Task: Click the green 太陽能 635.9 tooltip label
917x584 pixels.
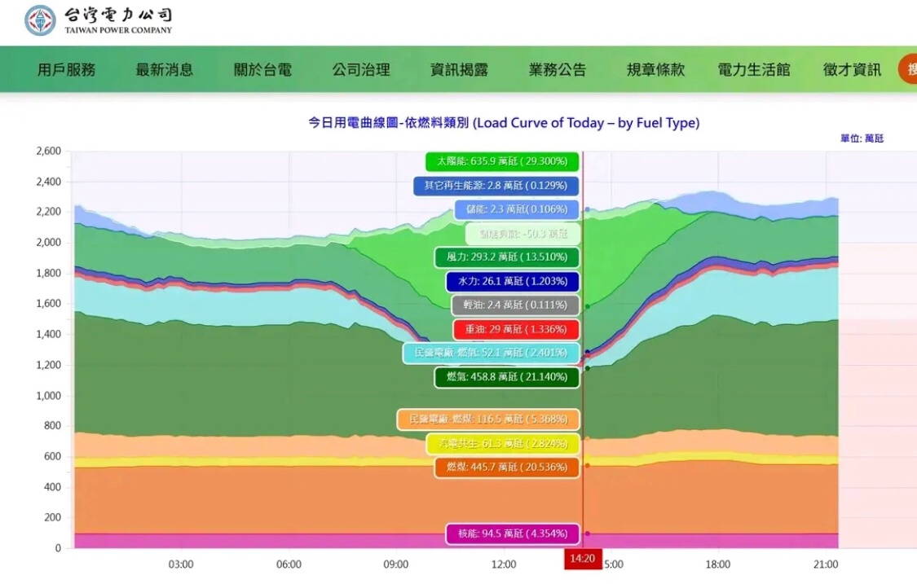Action: (502, 161)
